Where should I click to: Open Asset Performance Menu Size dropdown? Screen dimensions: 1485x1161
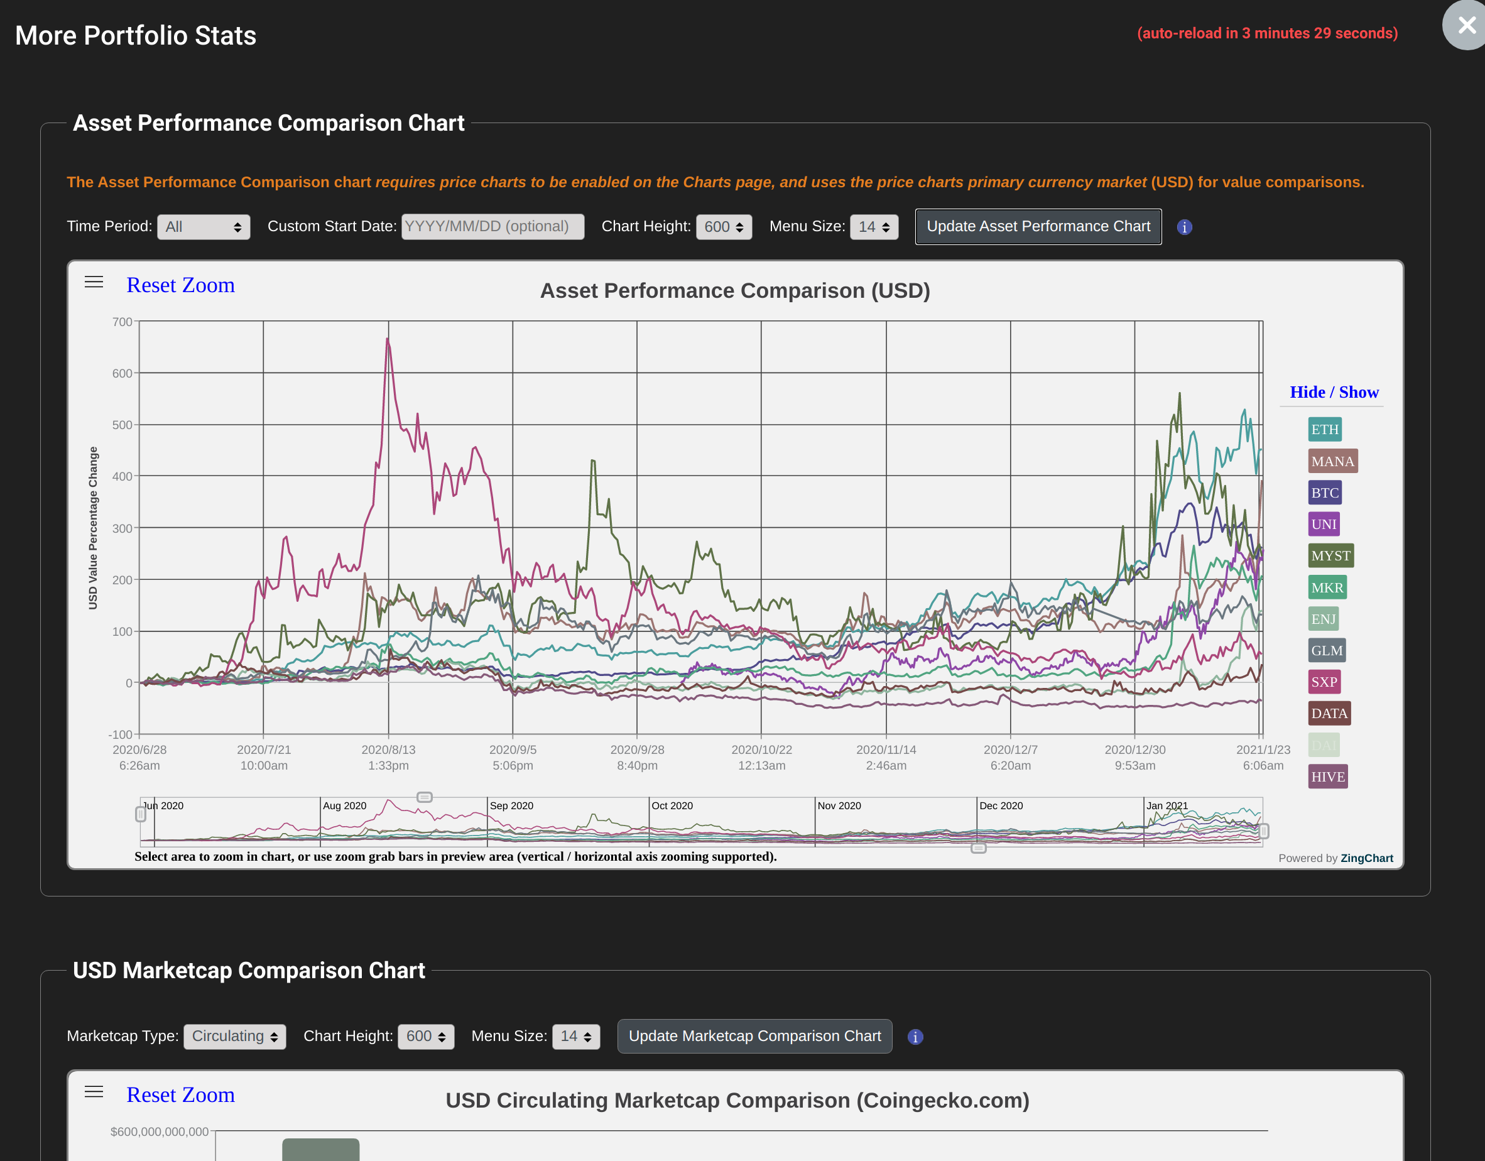pos(874,227)
